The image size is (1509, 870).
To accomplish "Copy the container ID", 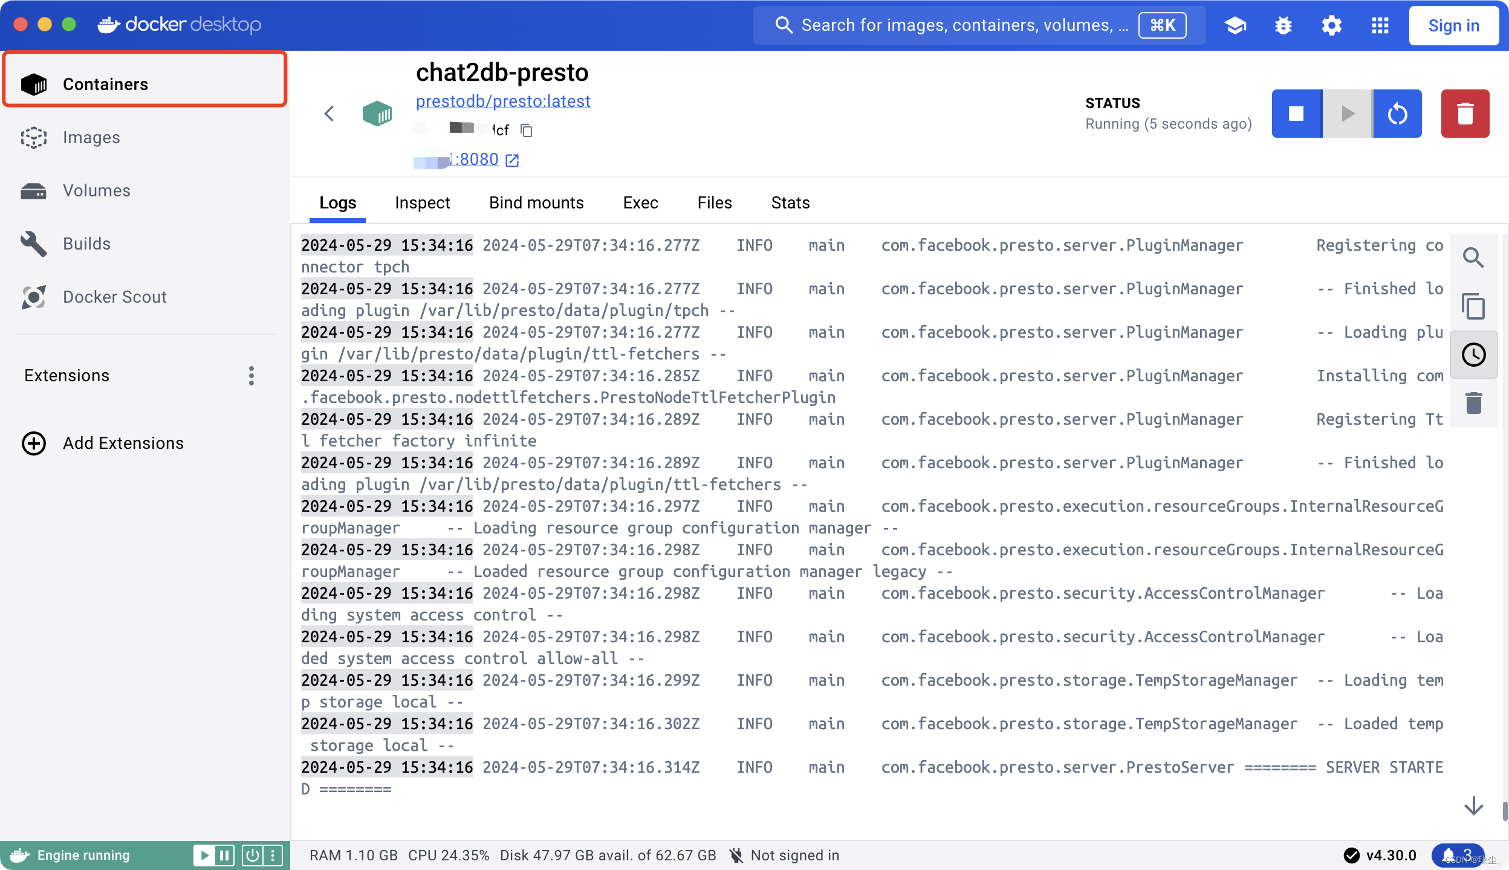I will tap(527, 130).
